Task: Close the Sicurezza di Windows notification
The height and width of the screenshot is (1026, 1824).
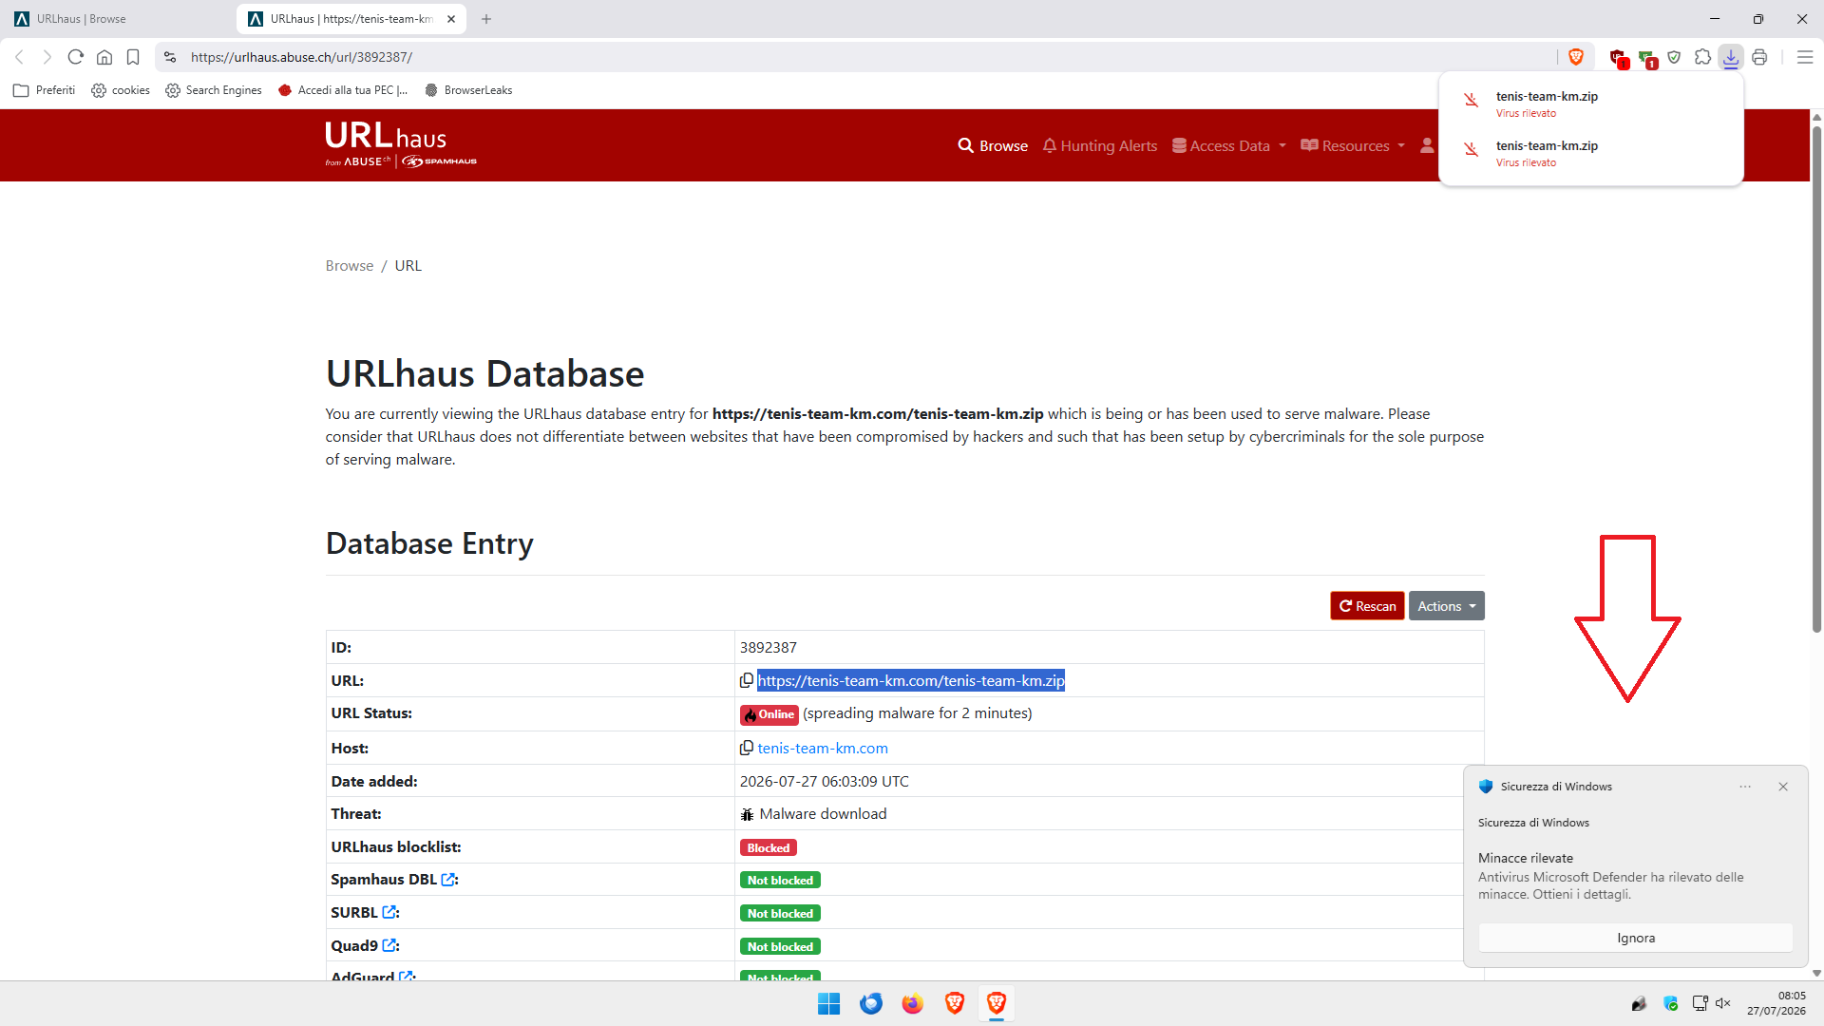Action: pos(1783,787)
